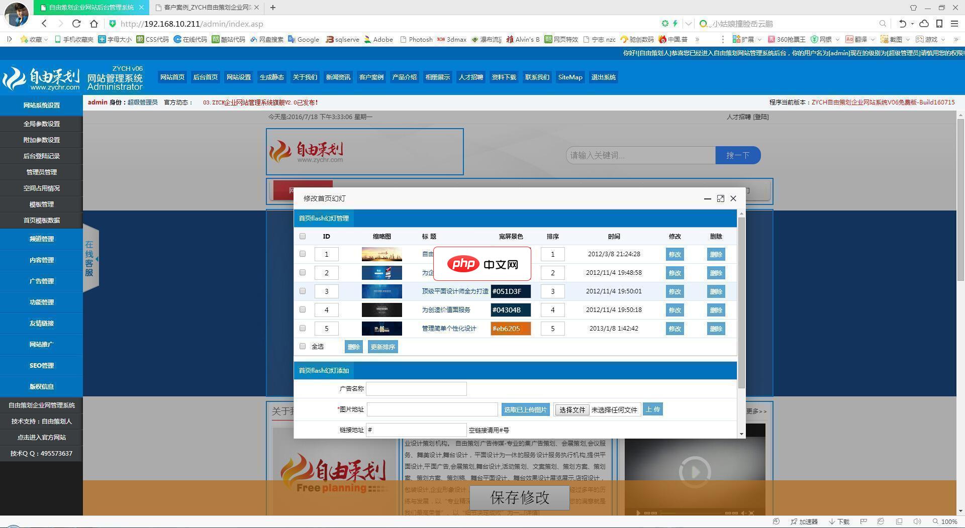The height and width of the screenshot is (528, 965).
Task: Open the 在线客服 floating customer service tab
Action: tap(89, 258)
